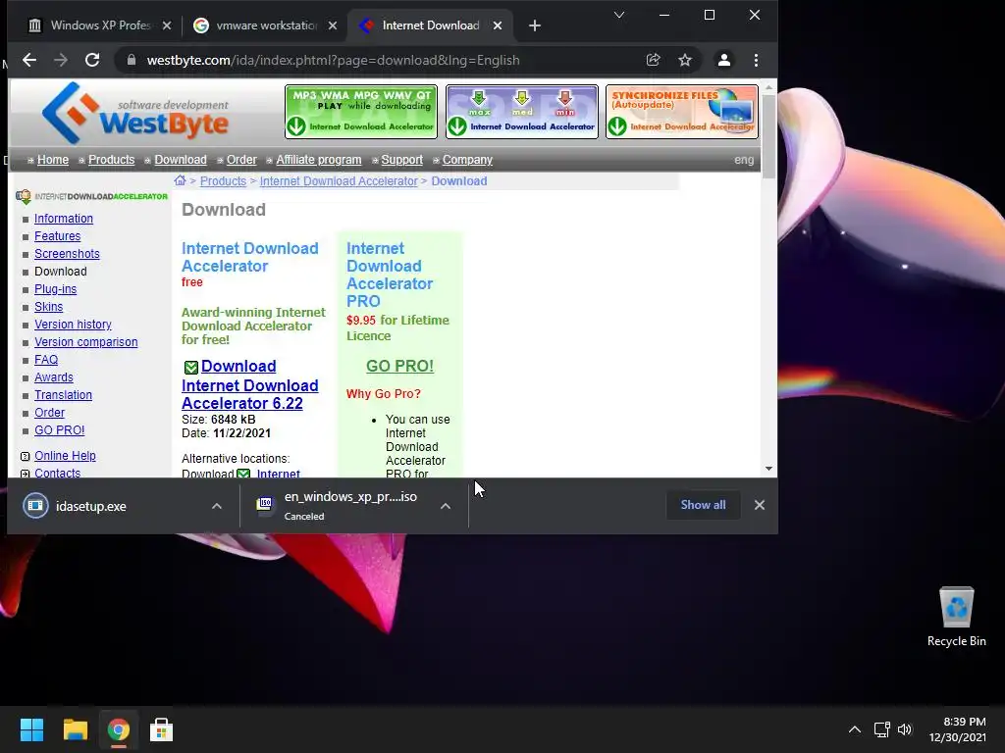Open Internet Download Accelerator breadcrumb link
Viewport: 1005px width, 753px height.
tap(339, 181)
